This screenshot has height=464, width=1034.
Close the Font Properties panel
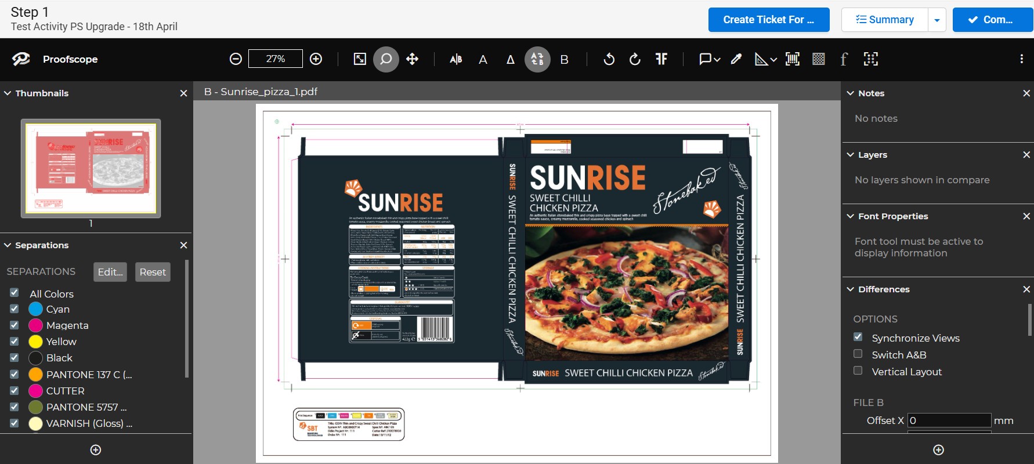tap(1026, 216)
